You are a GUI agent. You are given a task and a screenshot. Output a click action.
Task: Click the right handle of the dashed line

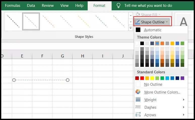[68, 80]
